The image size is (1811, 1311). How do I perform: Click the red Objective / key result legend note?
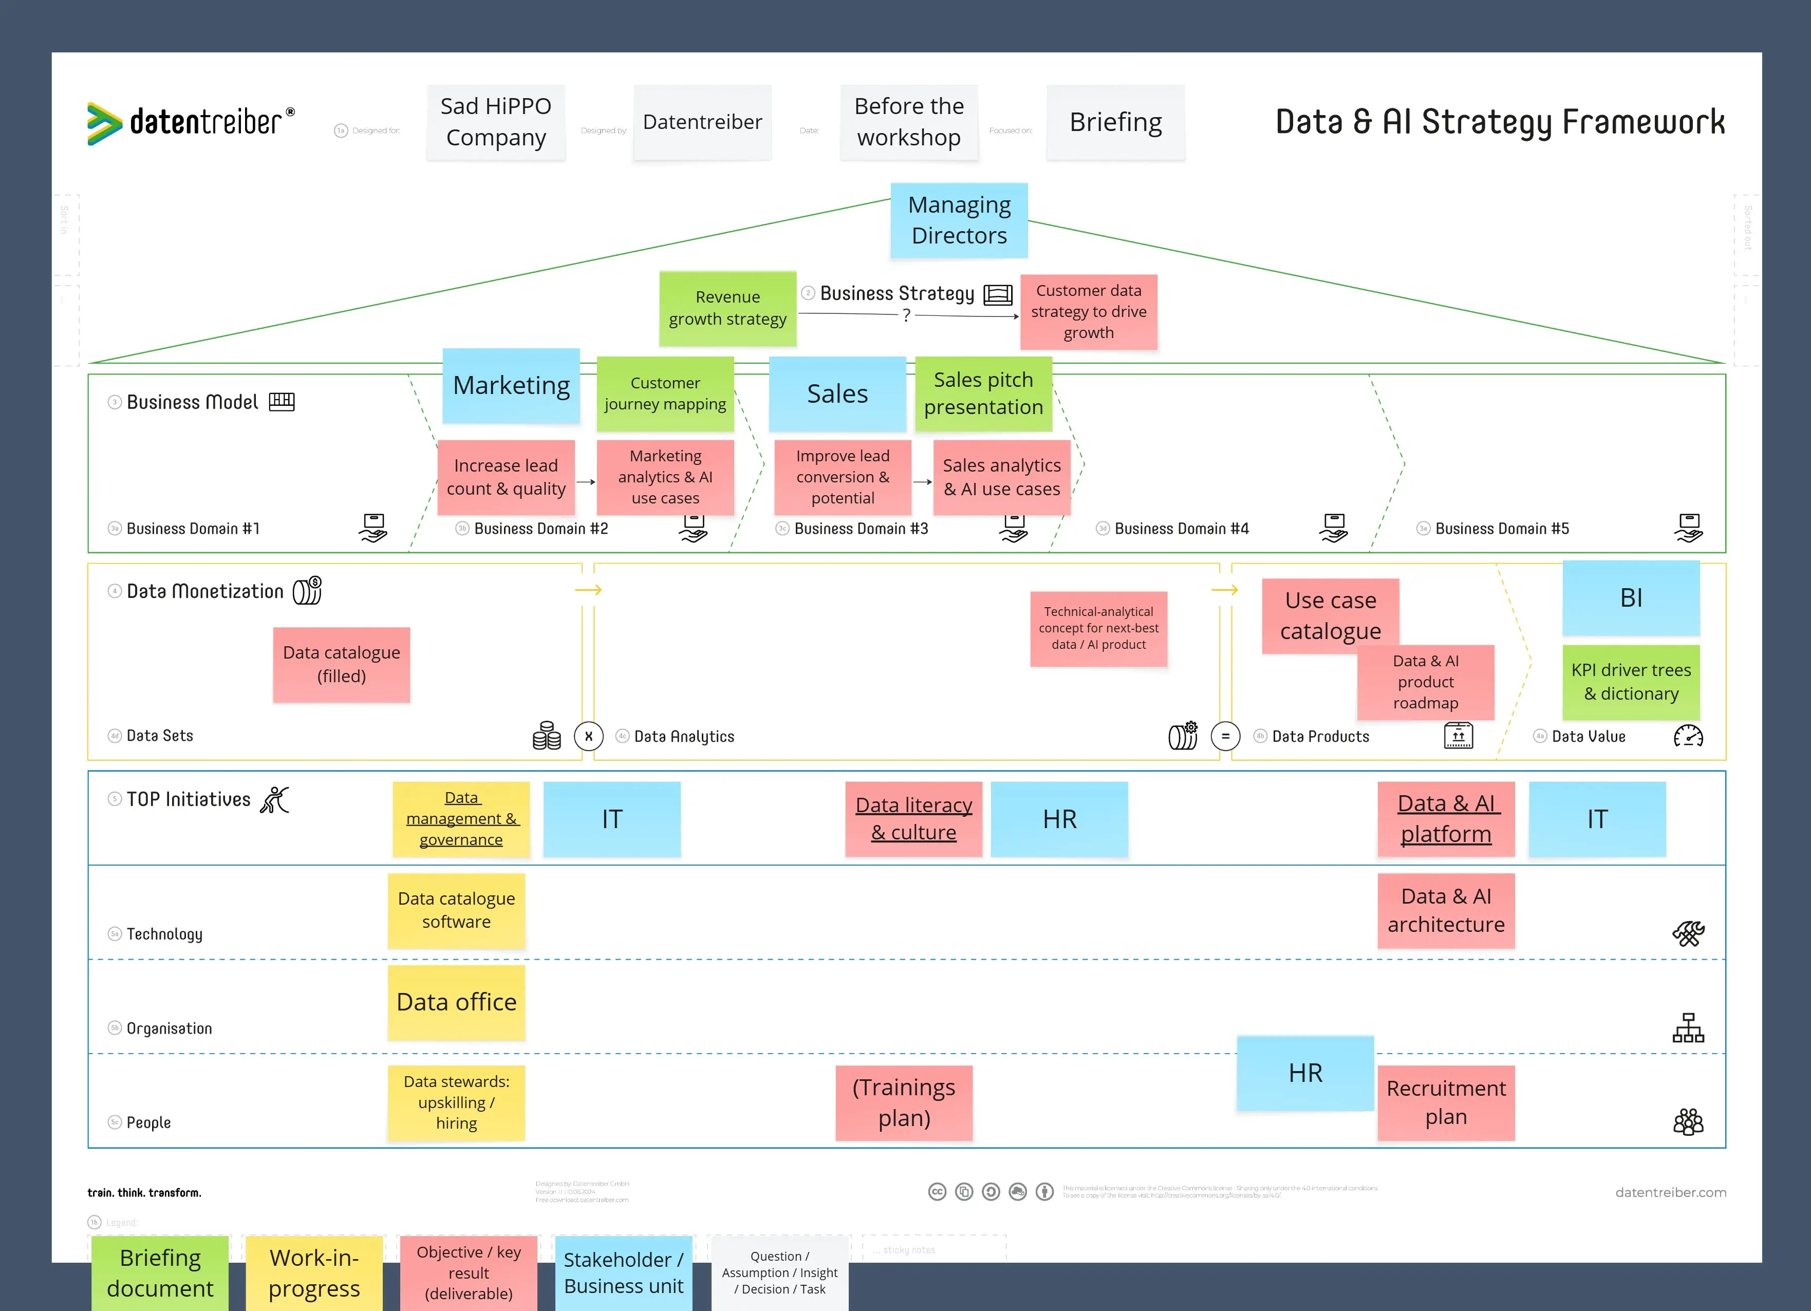point(469,1273)
